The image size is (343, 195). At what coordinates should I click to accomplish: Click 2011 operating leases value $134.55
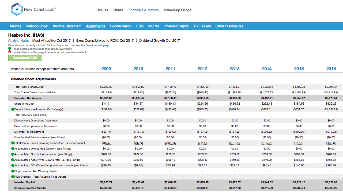pyautogui.click(x=170, y=143)
